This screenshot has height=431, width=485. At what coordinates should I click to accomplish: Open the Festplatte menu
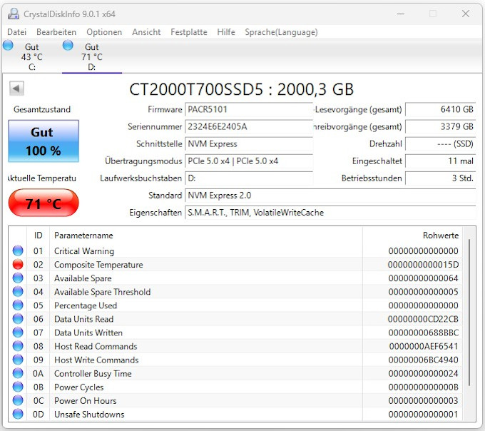coord(189,32)
